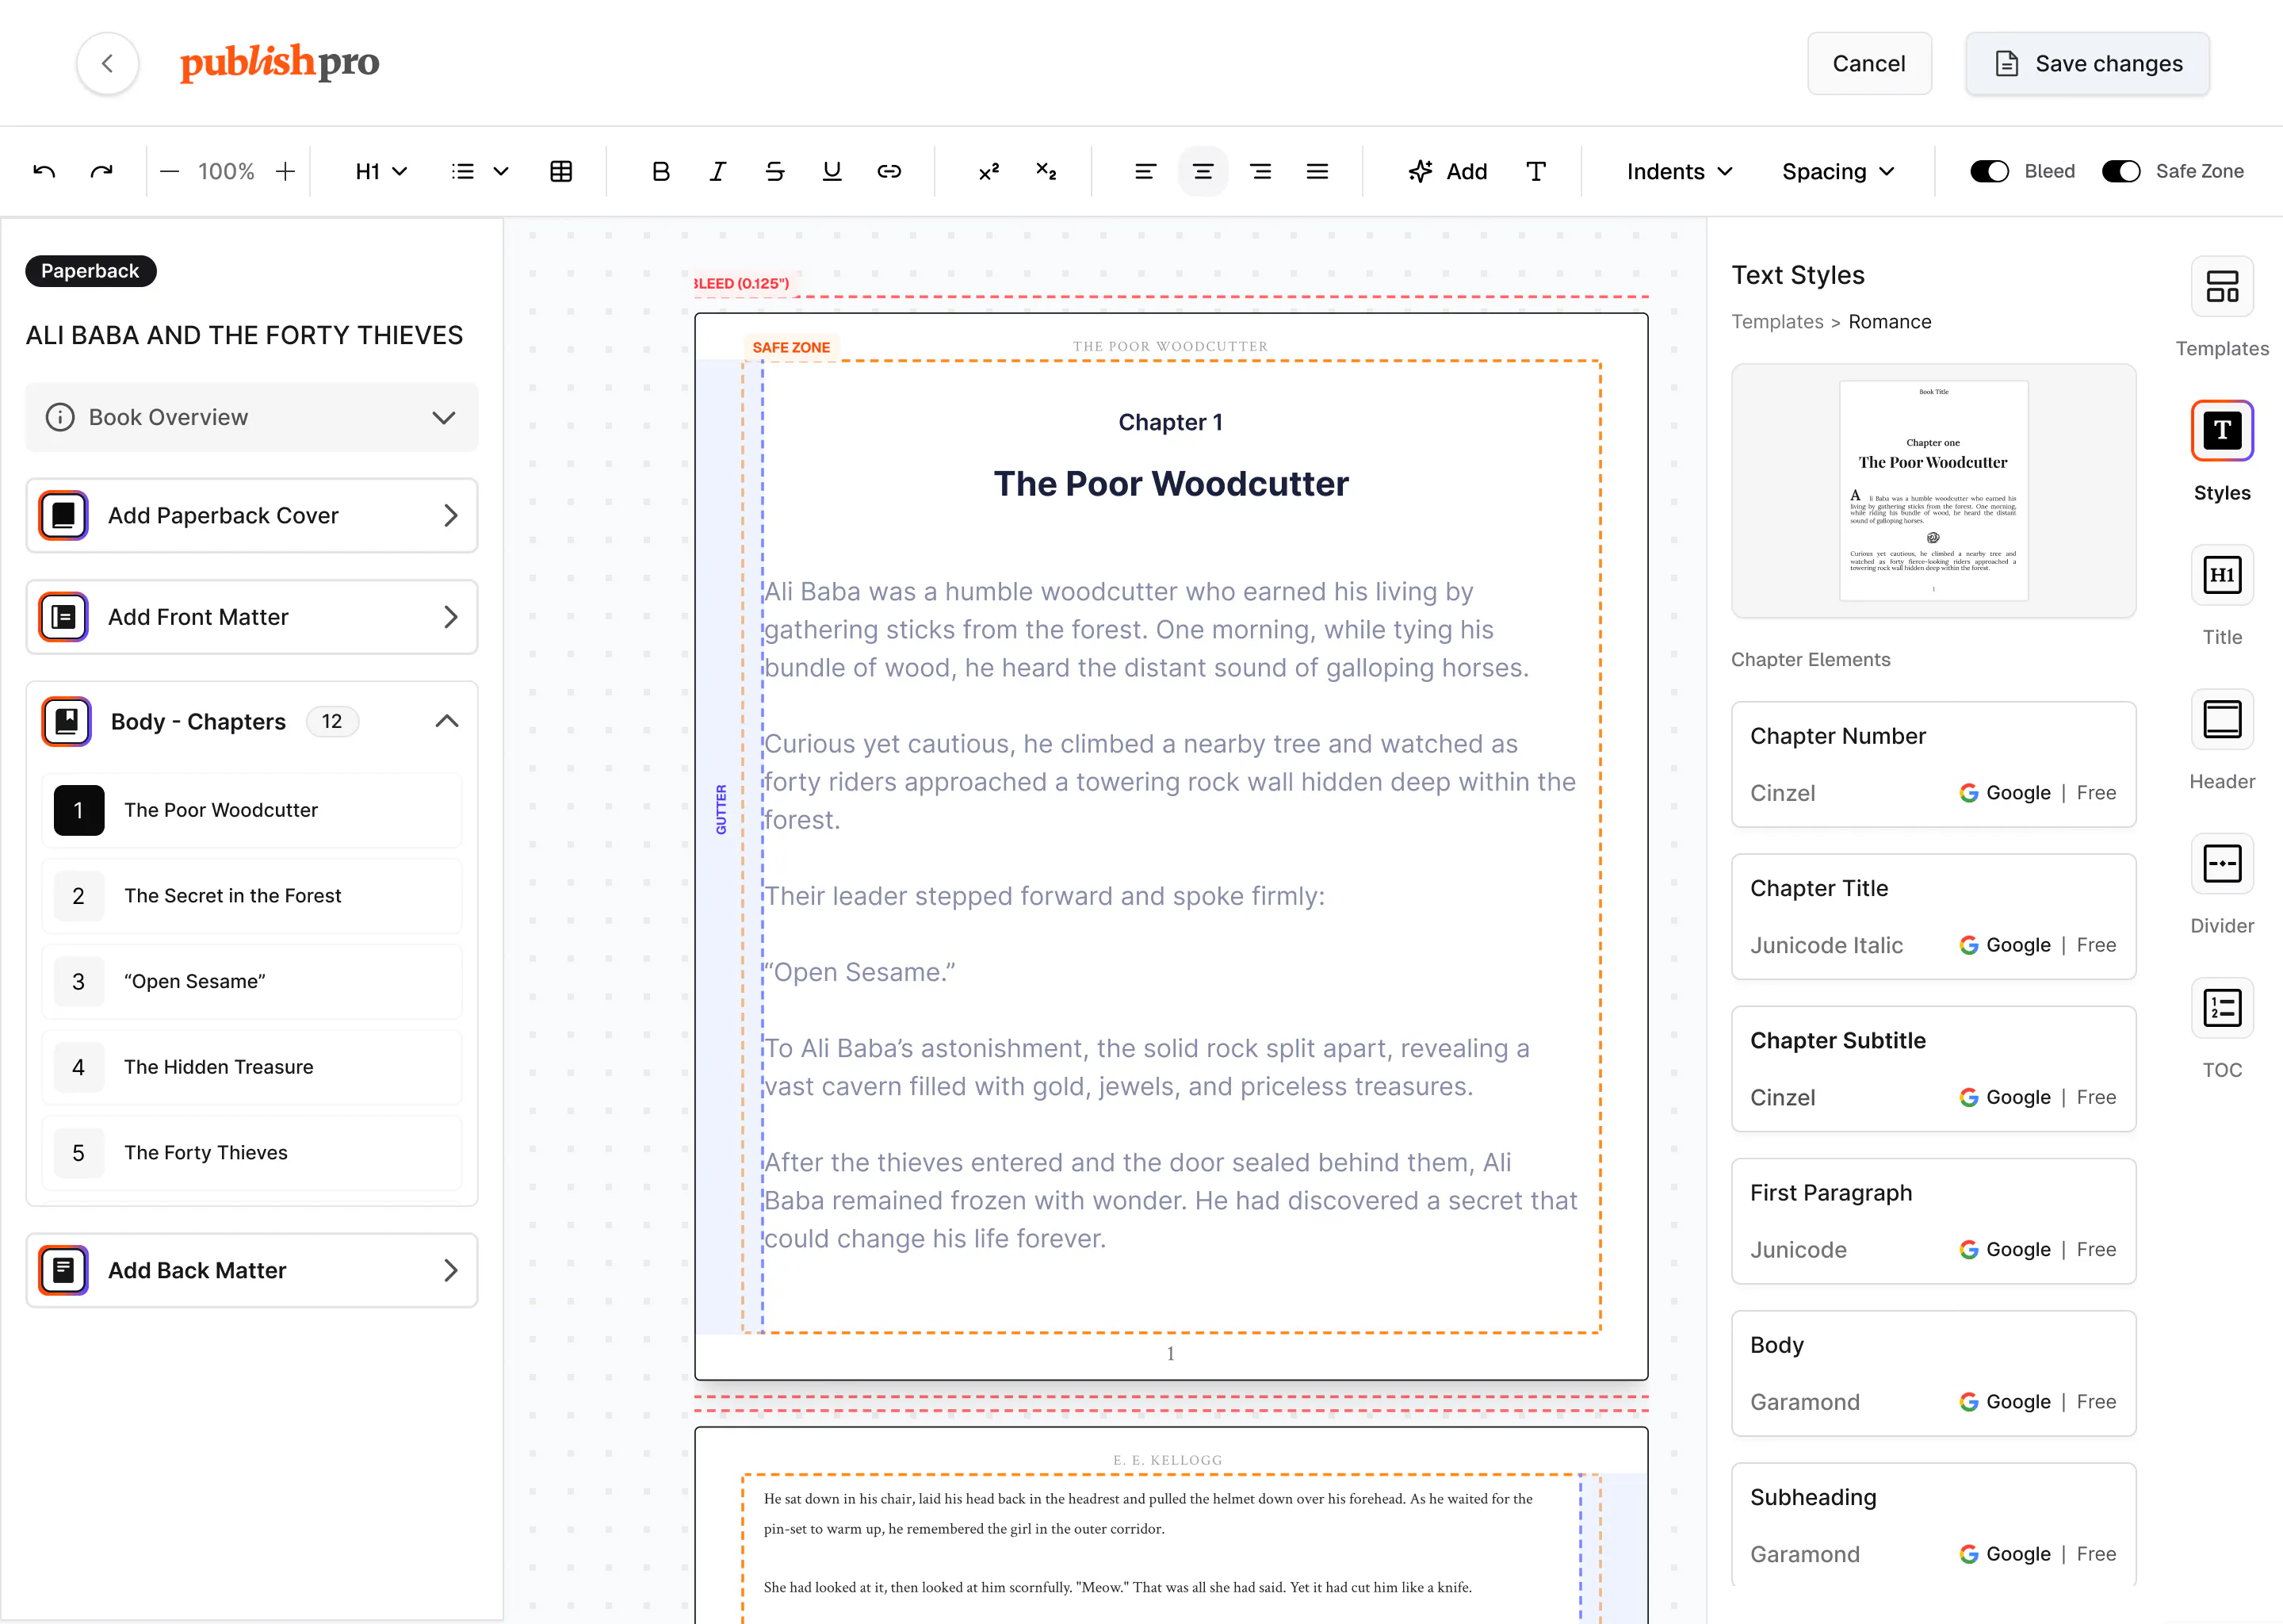Screen dimensions: 2283x1624
Task: Open the Templates side panel
Action: click(2222, 307)
